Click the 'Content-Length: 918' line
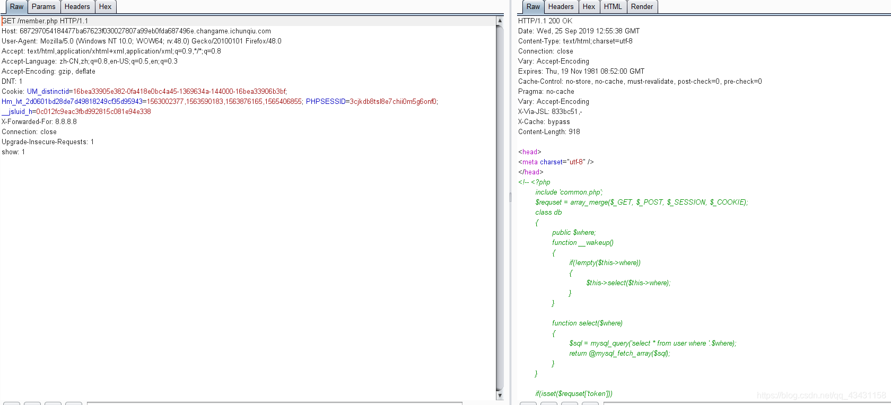The image size is (891, 405). coord(549,132)
